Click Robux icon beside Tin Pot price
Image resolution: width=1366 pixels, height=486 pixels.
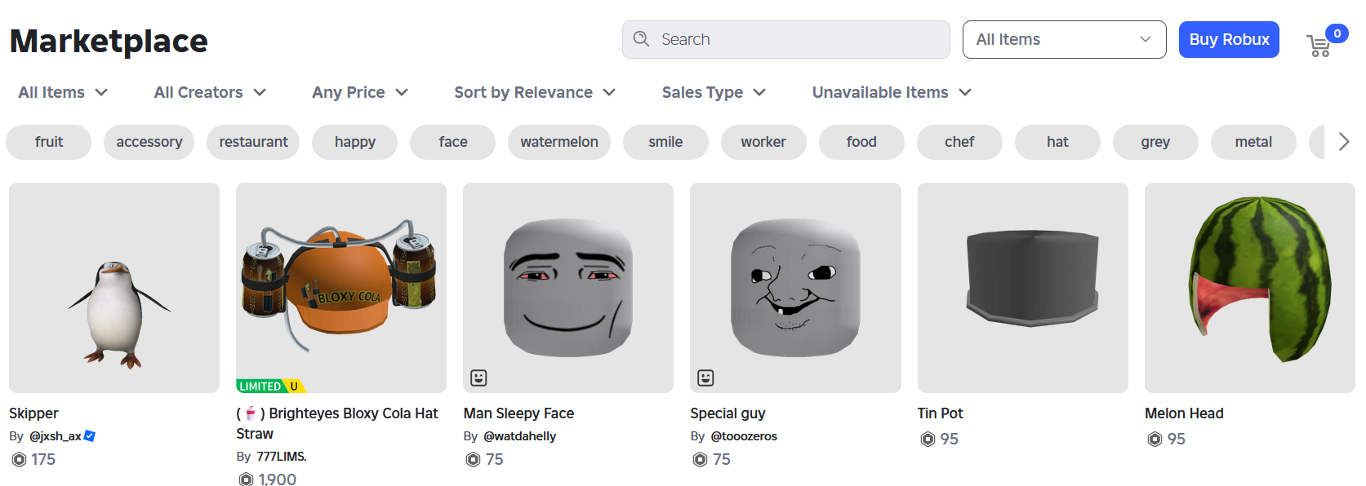click(928, 440)
